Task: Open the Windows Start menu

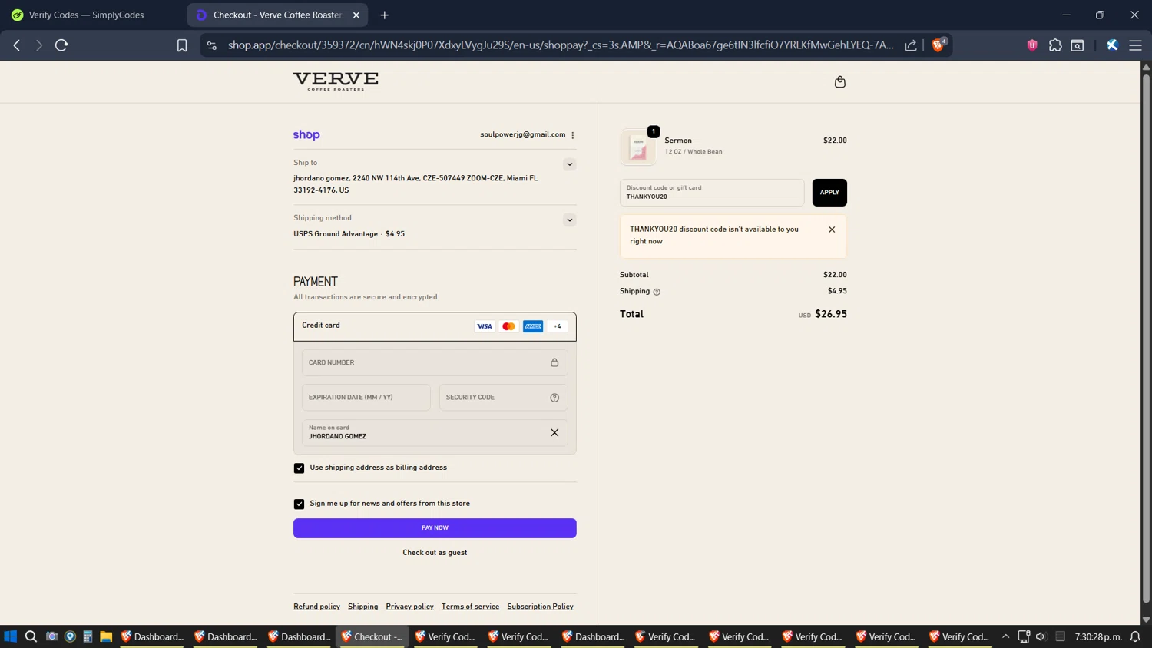Action: click(10, 636)
